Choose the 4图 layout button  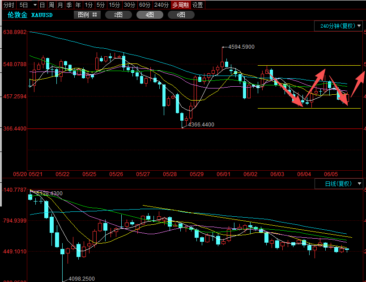coord(149,15)
